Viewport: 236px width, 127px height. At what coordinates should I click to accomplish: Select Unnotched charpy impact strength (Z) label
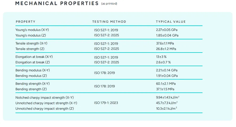click(x=45, y=109)
